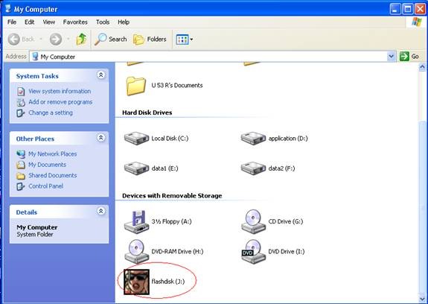Open the Views dropdown button

(185, 39)
